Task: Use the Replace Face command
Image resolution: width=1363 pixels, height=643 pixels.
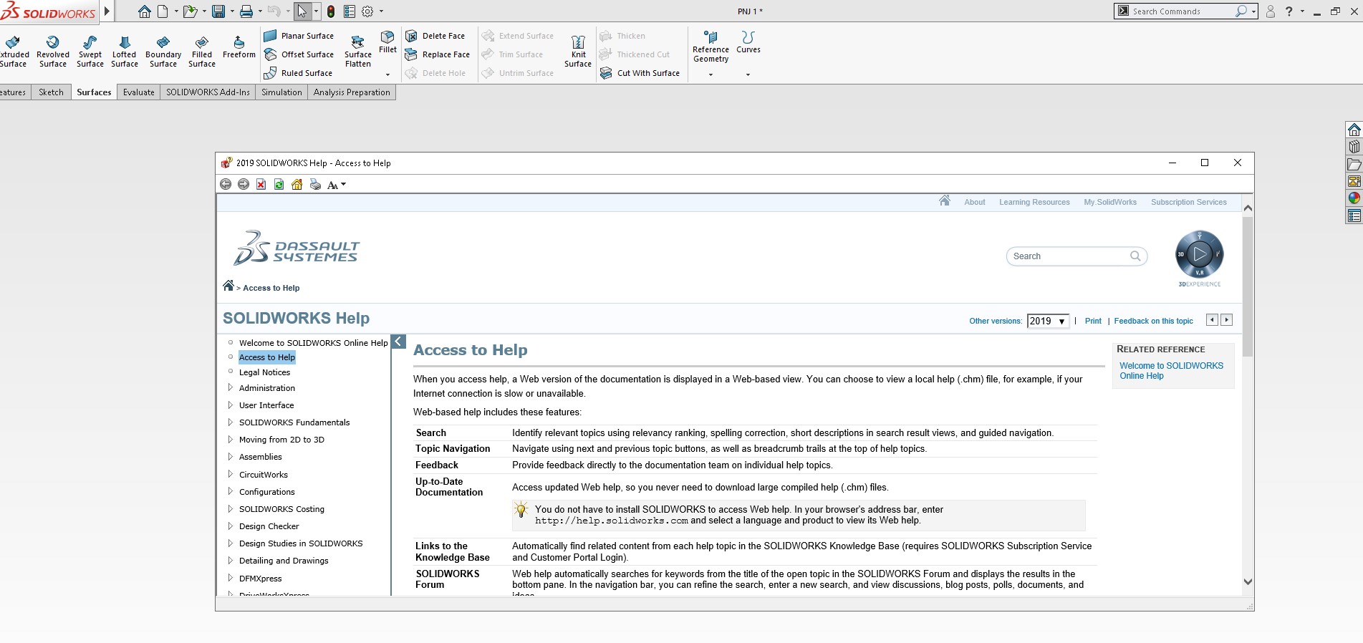Action: (438, 54)
